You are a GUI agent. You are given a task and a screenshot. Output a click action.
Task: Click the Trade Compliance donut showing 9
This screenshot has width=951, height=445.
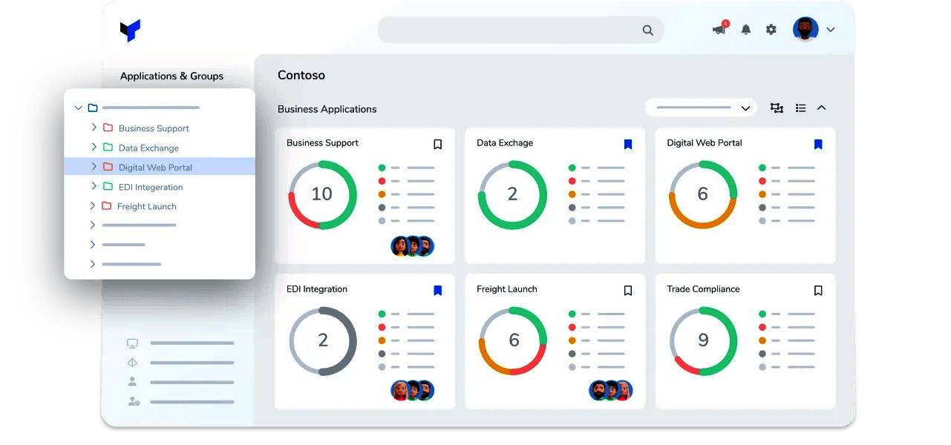click(x=703, y=340)
